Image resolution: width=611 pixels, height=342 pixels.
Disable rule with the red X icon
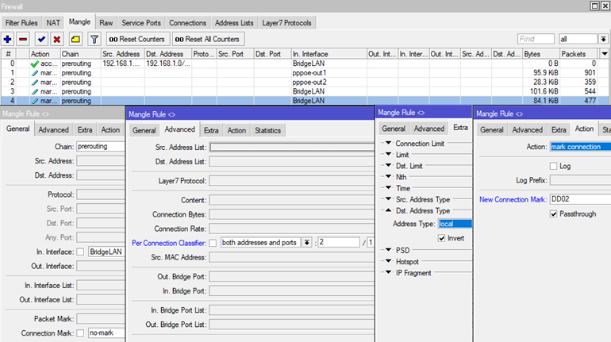pos(56,39)
